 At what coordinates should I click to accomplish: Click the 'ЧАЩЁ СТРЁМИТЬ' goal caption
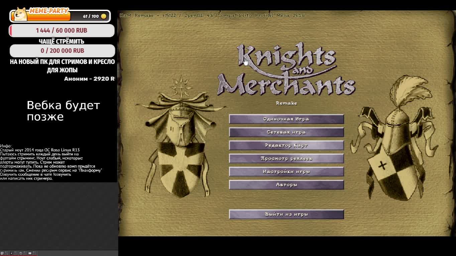(62, 42)
